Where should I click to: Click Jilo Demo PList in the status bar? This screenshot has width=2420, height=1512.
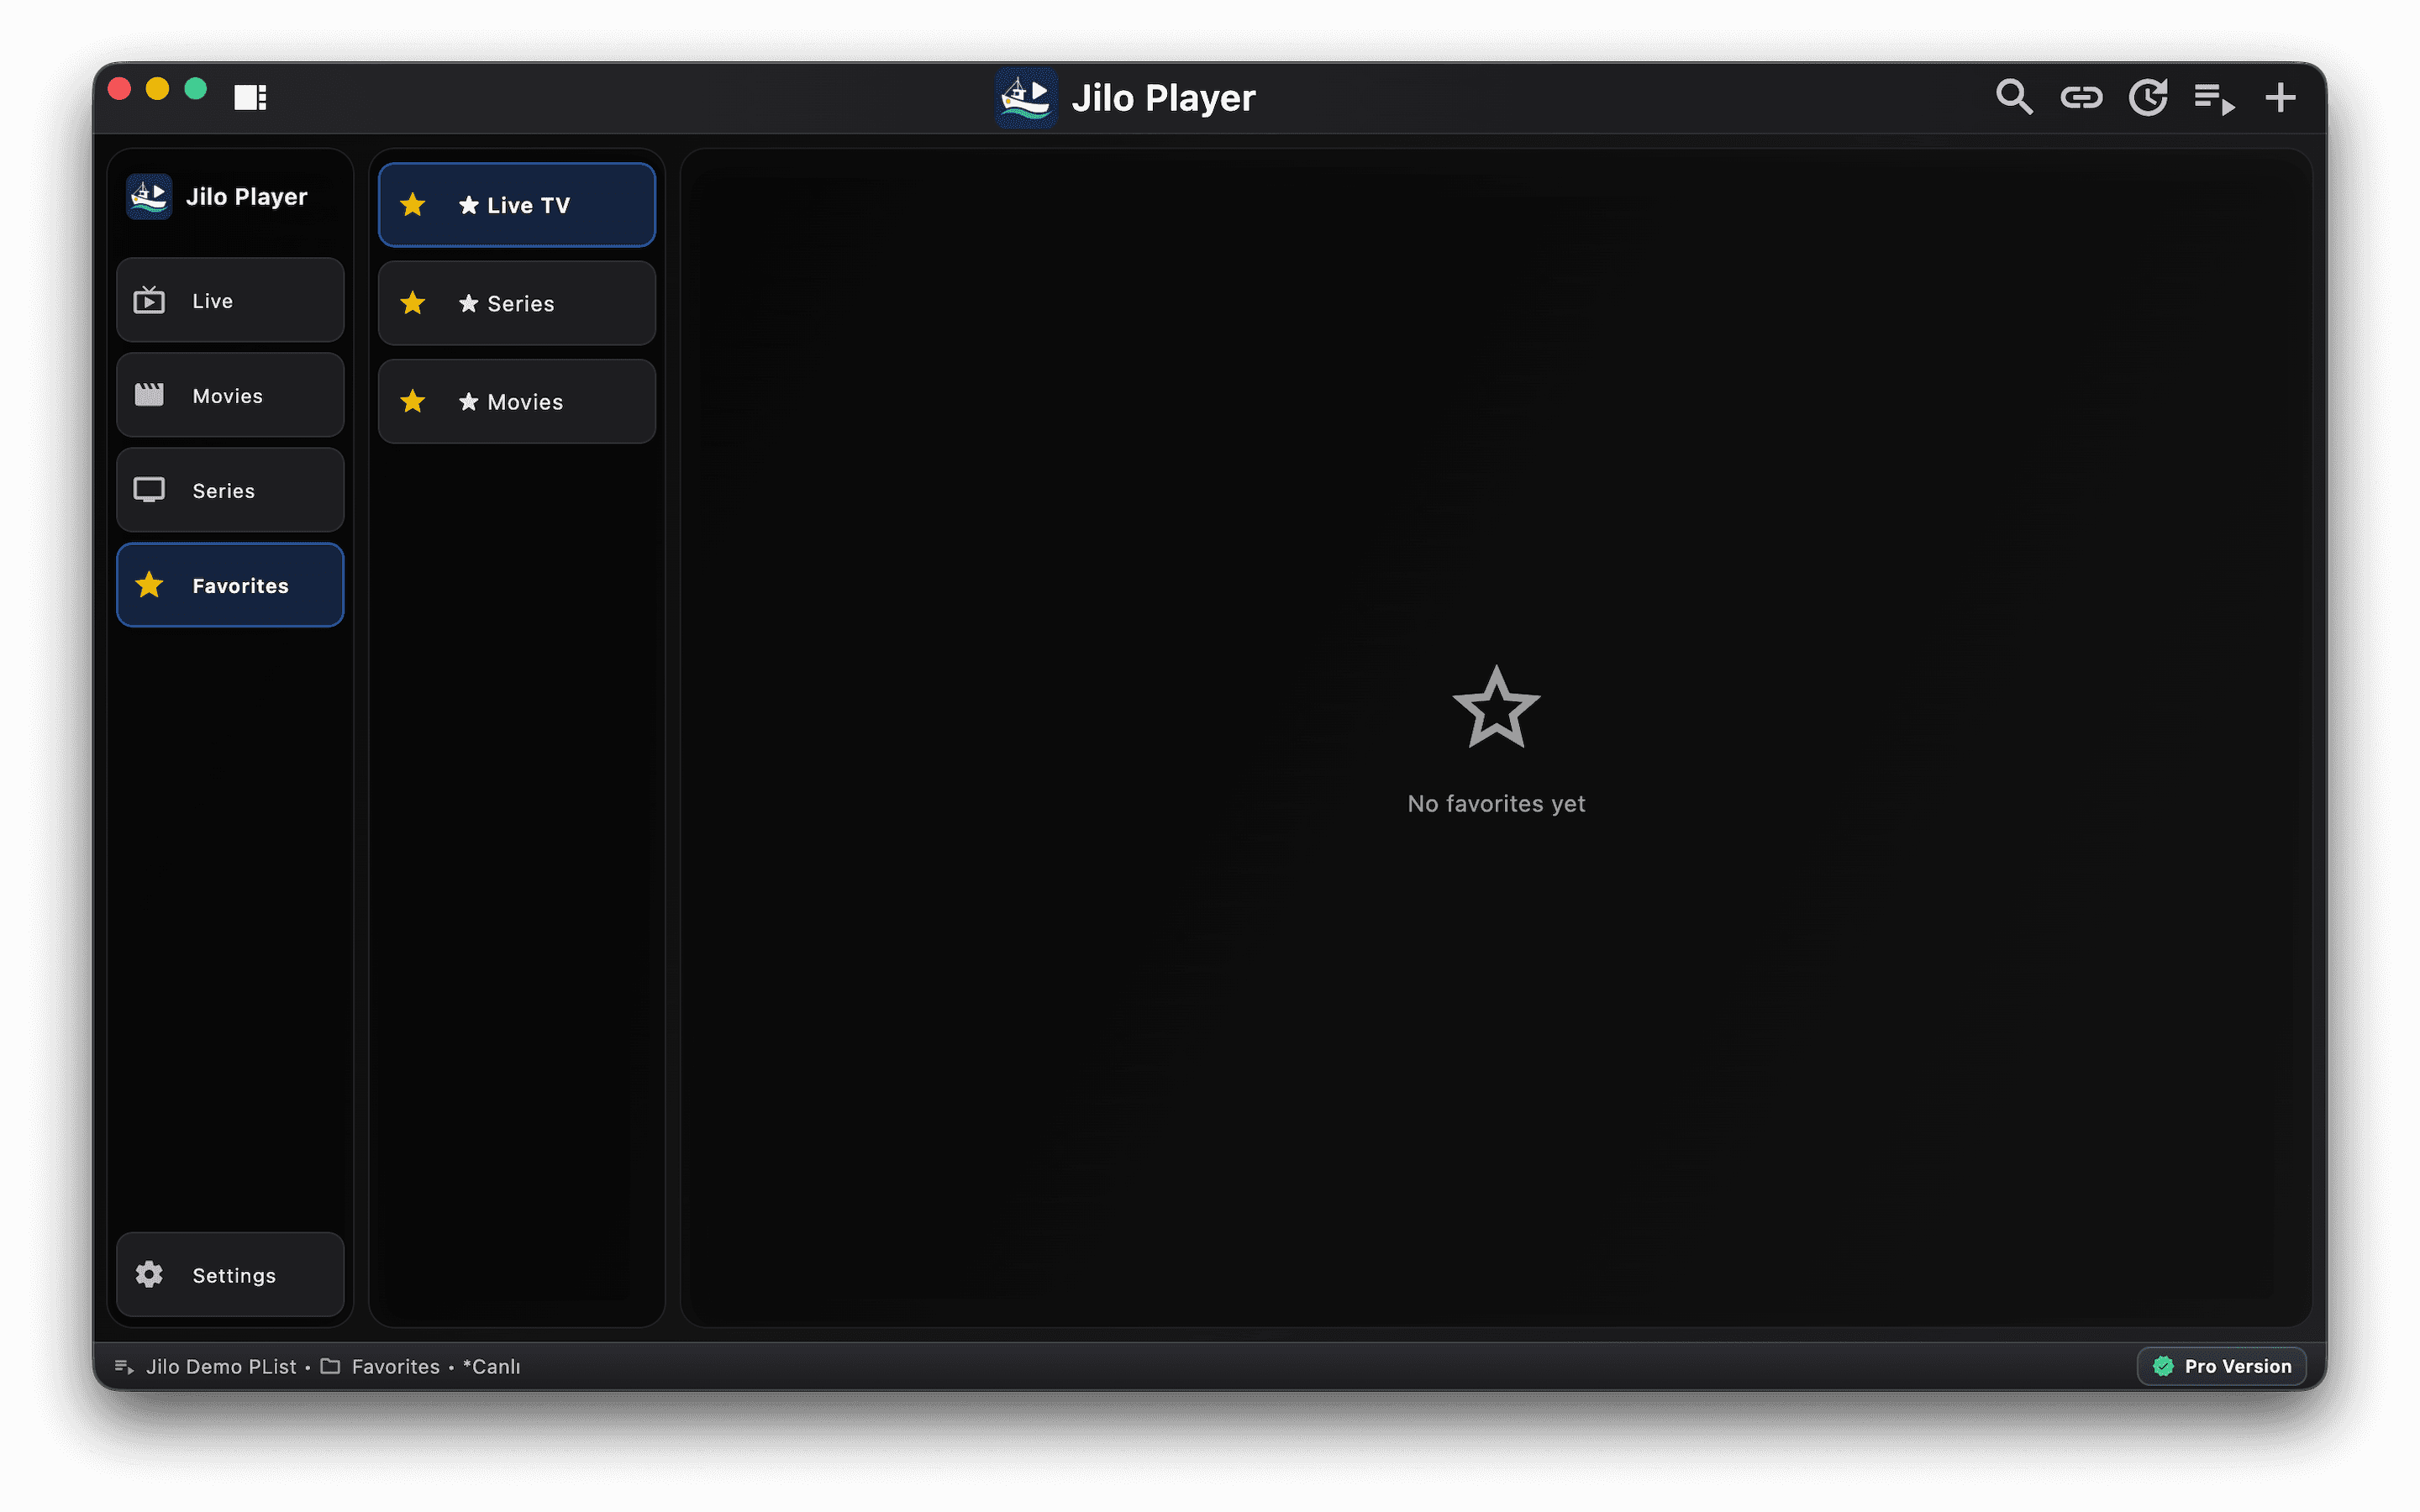point(221,1366)
